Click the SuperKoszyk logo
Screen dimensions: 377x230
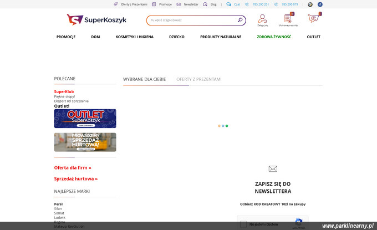coord(96,20)
